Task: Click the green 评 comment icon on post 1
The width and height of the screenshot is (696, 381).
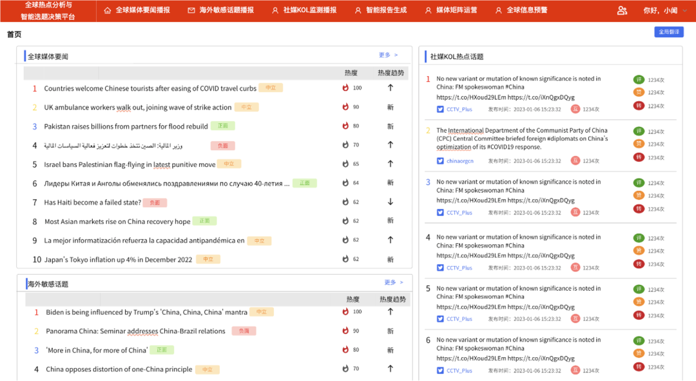Action: tap(639, 79)
